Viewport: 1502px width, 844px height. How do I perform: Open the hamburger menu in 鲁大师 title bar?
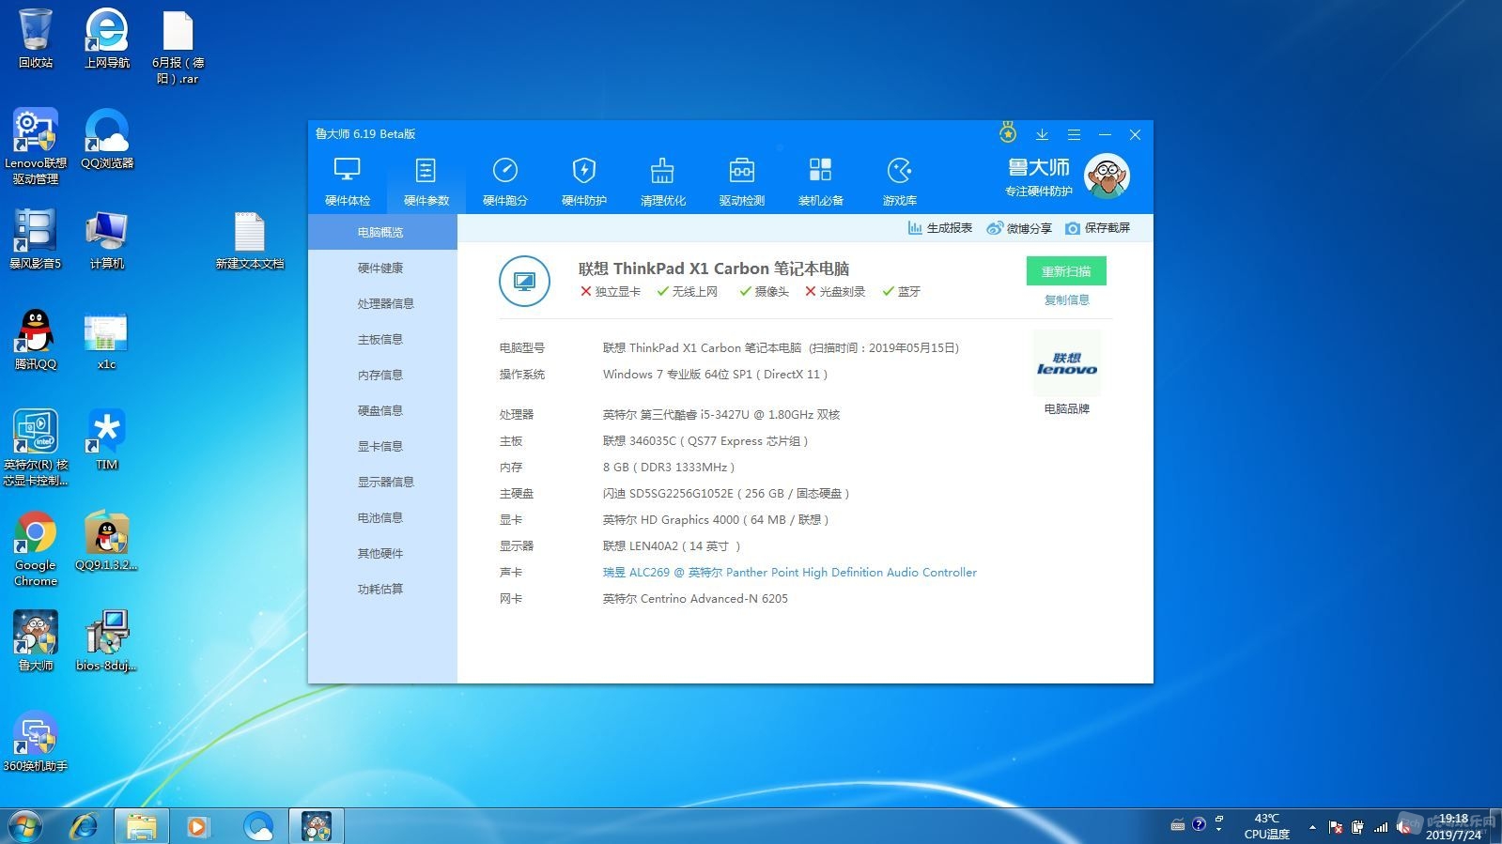tap(1074, 134)
